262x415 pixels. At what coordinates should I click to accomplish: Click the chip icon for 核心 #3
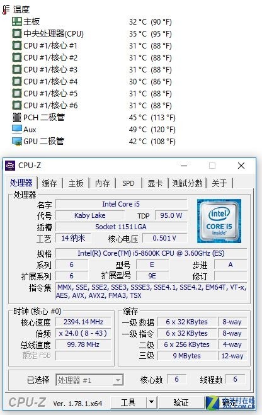(16, 69)
